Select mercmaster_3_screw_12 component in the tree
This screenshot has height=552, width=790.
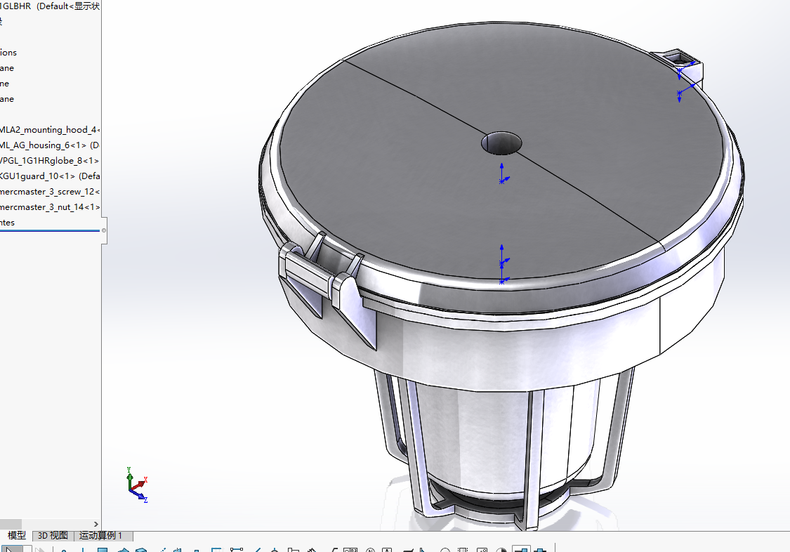click(x=49, y=192)
